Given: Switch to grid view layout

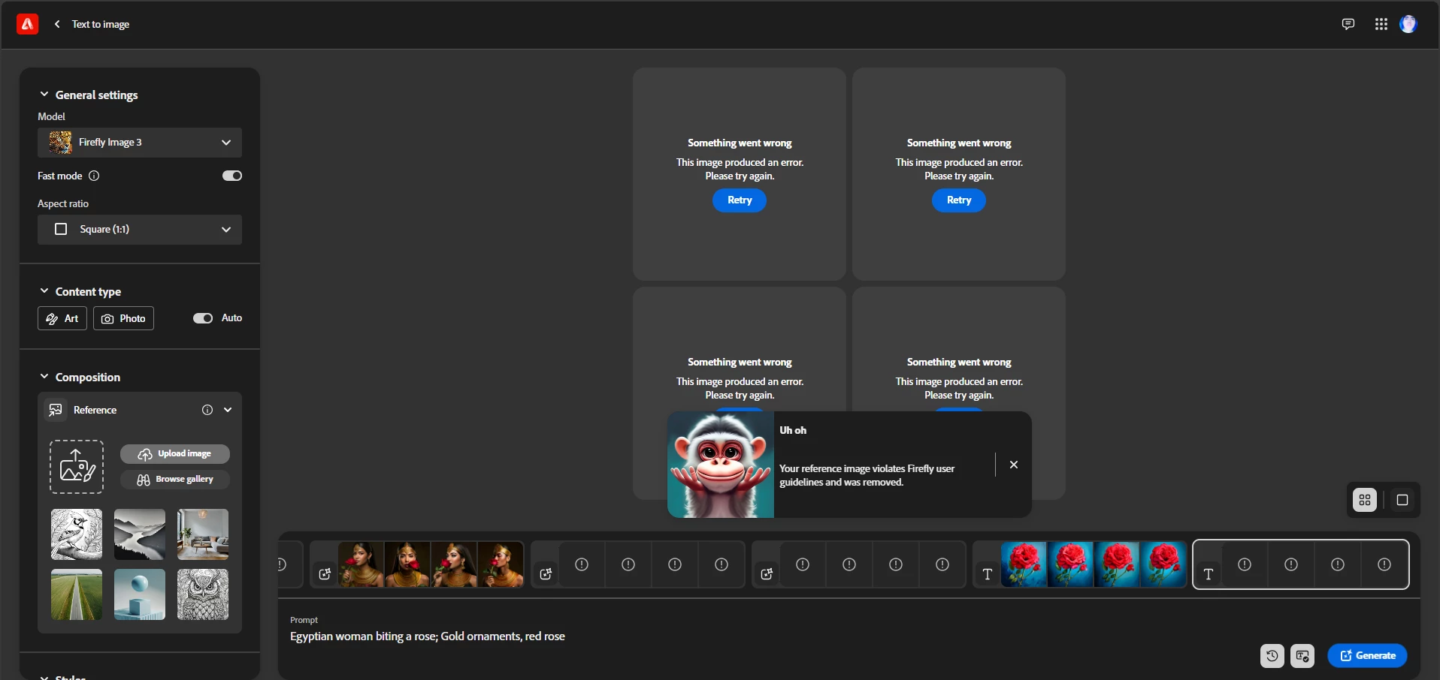Looking at the screenshot, I should pos(1365,500).
